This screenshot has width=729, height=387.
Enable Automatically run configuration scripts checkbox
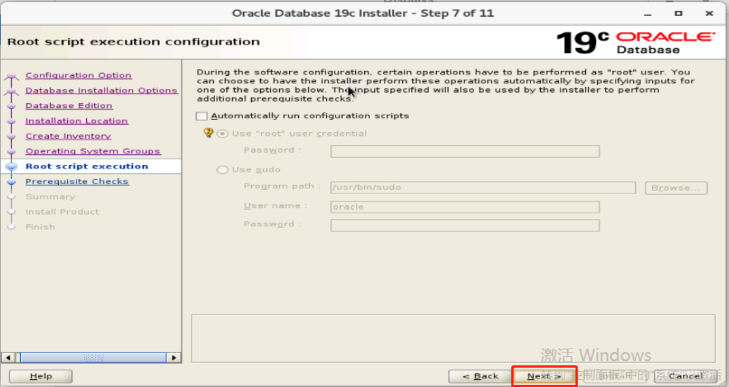point(202,116)
